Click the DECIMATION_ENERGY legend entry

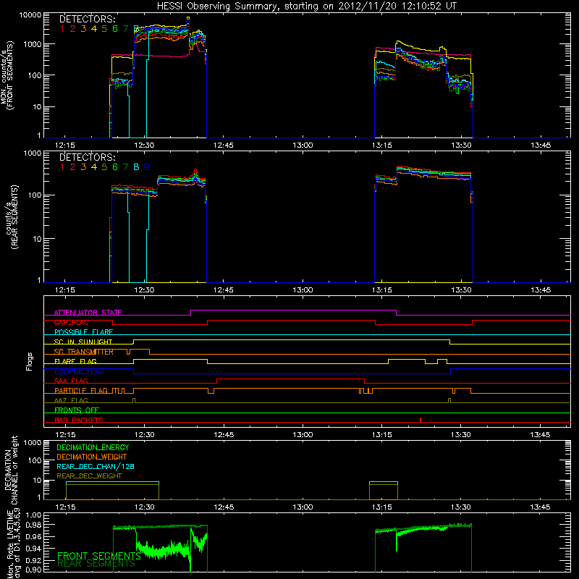(93, 447)
